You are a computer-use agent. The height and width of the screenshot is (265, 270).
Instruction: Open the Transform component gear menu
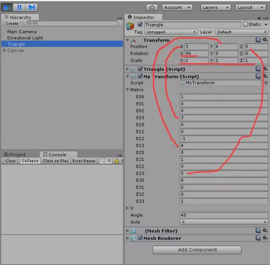click(x=265, y=40)
